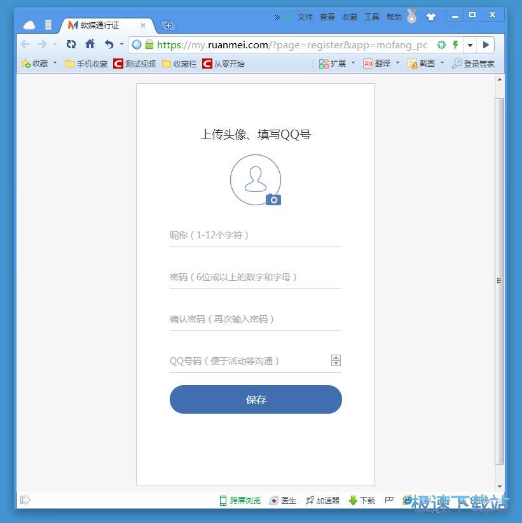Screen dimensions: 522x523
Task: Expand the double chevron overflow
Action: point(277,17)
